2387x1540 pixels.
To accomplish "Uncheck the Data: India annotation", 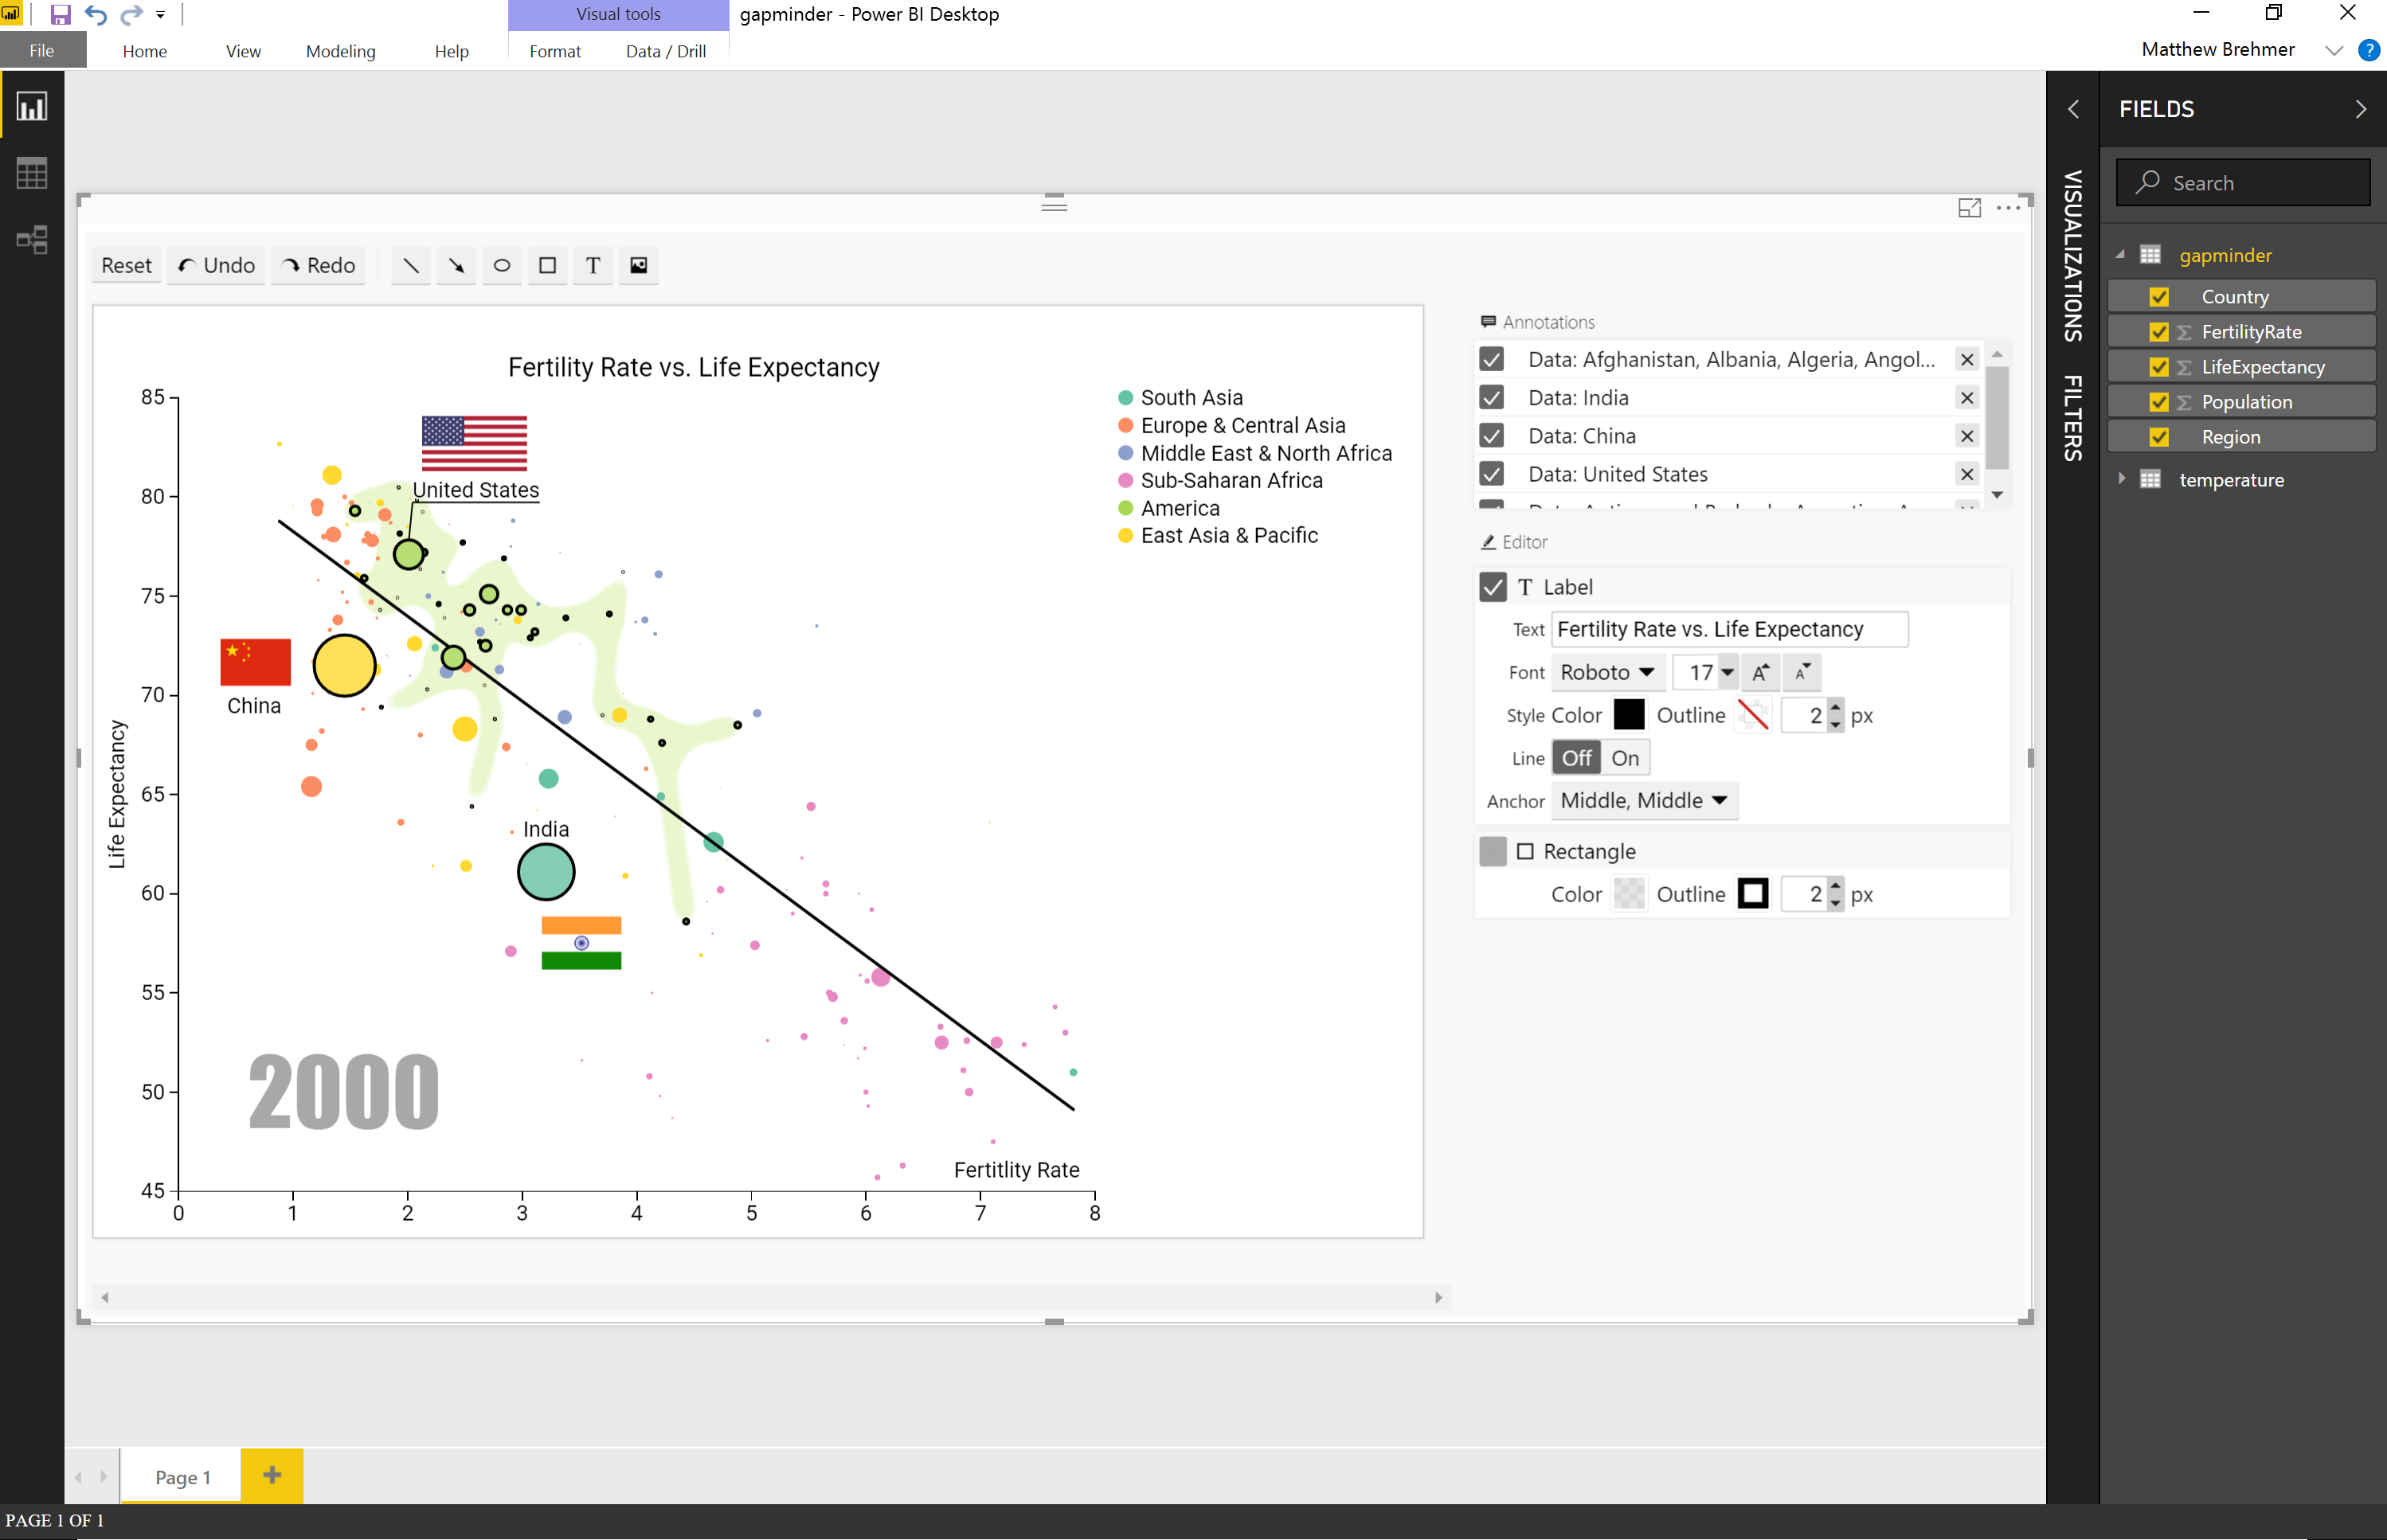I will click(1491, 398).
